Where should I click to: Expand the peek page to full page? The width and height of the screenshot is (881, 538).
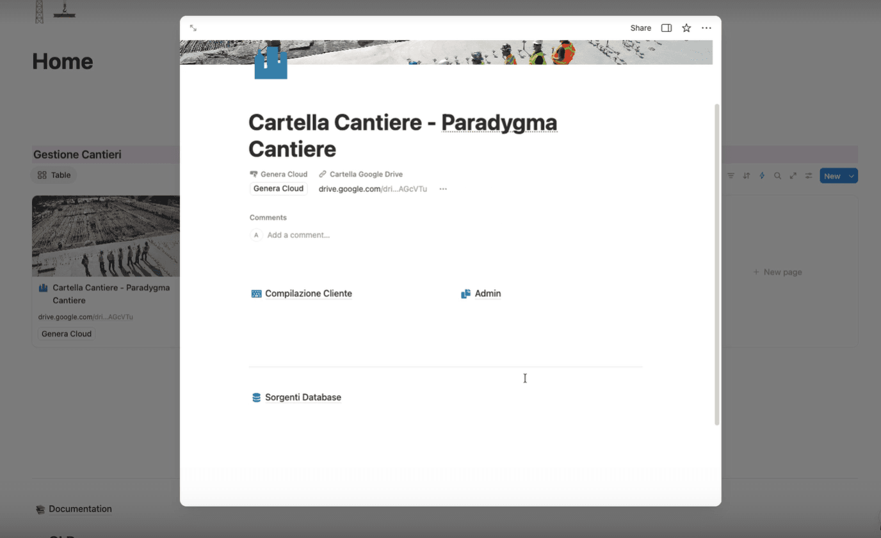point(193,28)
